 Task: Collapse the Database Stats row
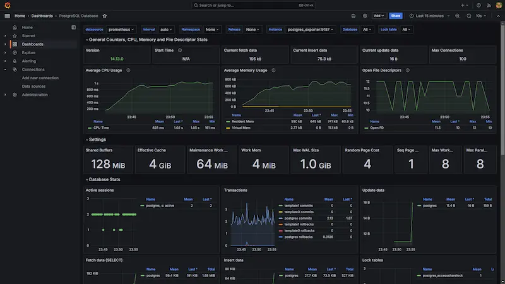(x=87, y=180)
